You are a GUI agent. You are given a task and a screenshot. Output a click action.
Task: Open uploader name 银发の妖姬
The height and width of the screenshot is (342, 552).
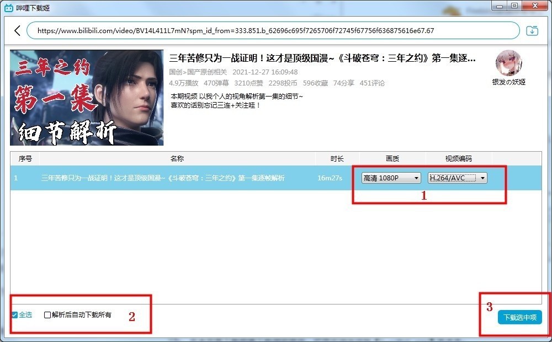509,82
